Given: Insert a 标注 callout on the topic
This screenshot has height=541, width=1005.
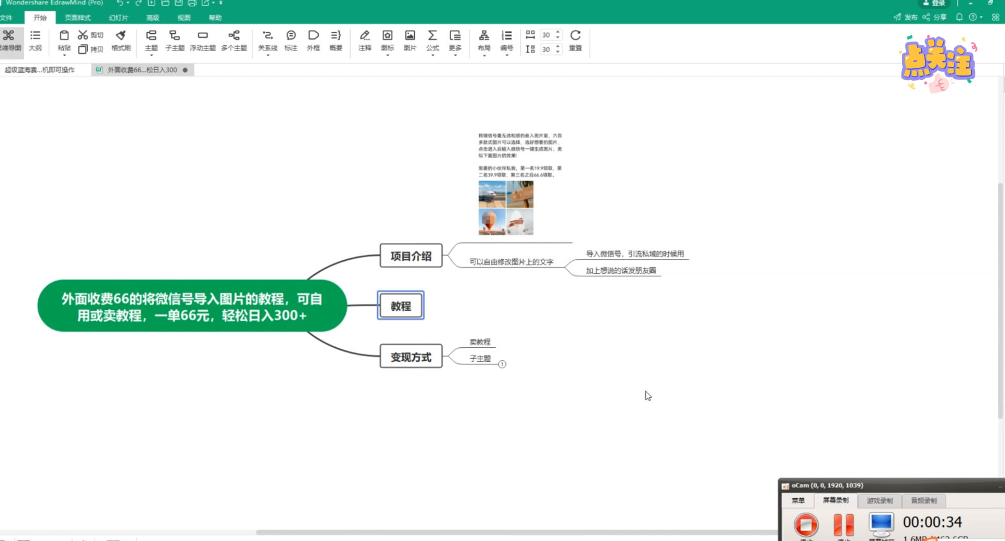Looking at the screenshot, I should (291, 40).
